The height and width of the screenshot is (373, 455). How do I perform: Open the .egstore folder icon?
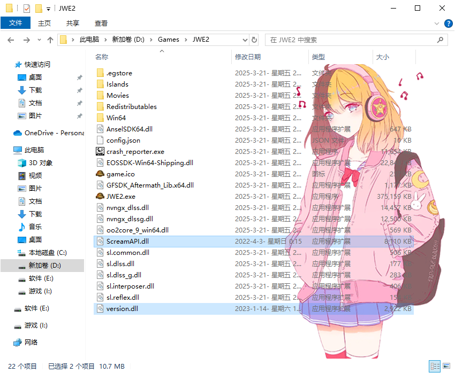point(100,73)
